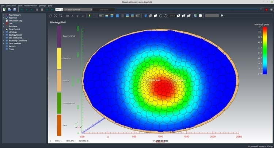
Task: Open the Simulation menu
Action: [11, 6]
